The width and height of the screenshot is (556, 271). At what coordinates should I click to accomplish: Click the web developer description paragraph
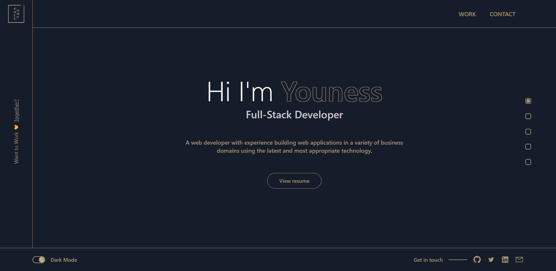point(294,147)
